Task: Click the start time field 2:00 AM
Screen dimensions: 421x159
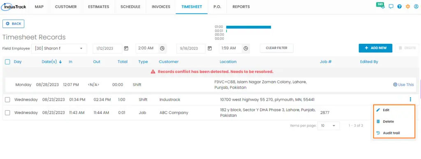Action: (147, 48)
